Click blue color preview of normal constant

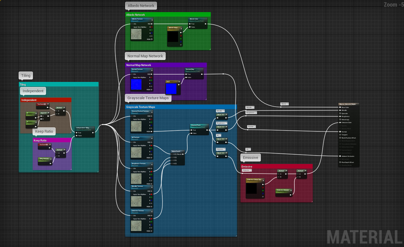(171, 89)
